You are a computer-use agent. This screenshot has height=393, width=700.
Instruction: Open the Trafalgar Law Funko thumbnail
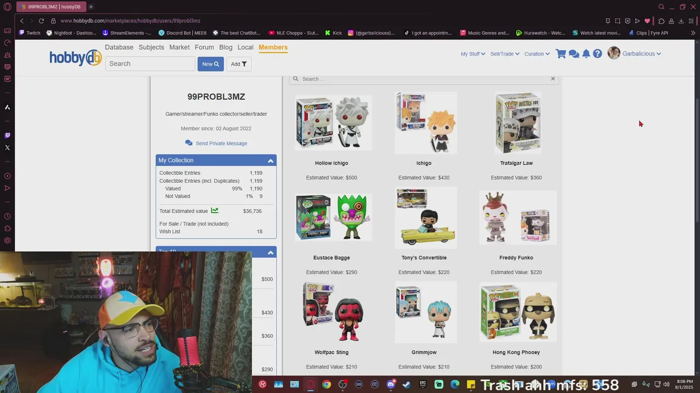tap(517, 123)
